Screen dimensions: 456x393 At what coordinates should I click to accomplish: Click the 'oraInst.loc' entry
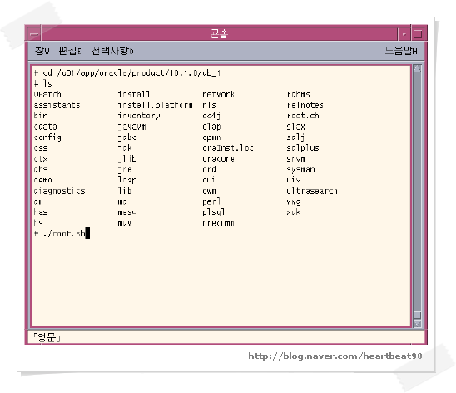coord(228,148)
